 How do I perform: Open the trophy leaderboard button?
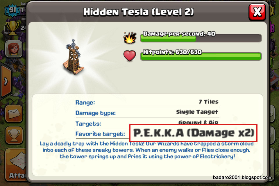coord(14,135)
